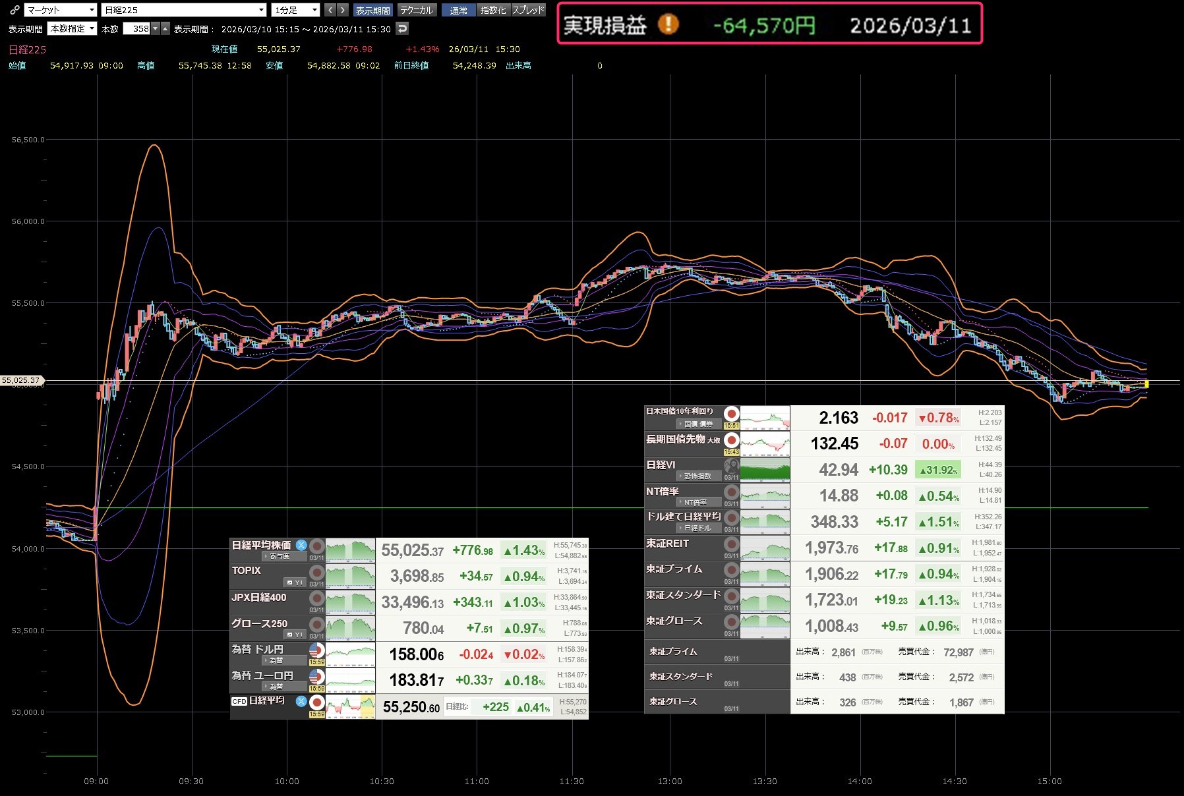Click the next symbol right arrow
1184x796 pixels.
click(342, 10)
